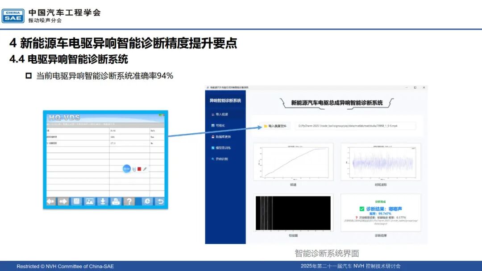Screen dimensions: 482x271
Task: Click the red question mark beside 次级概率结果
Action: (357, 218)
